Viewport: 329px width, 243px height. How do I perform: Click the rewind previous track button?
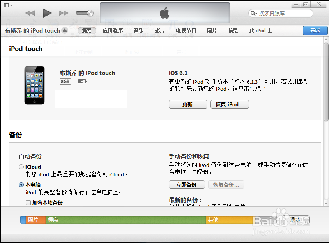[x=30, y=13]
